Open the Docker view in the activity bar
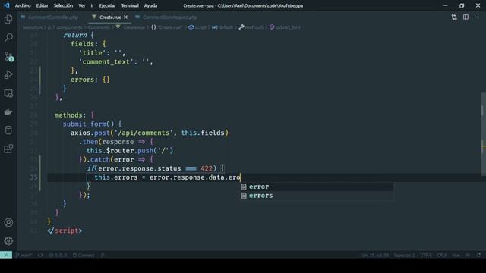The width and height of the screenshot is (486, 273). coord(8,111)
